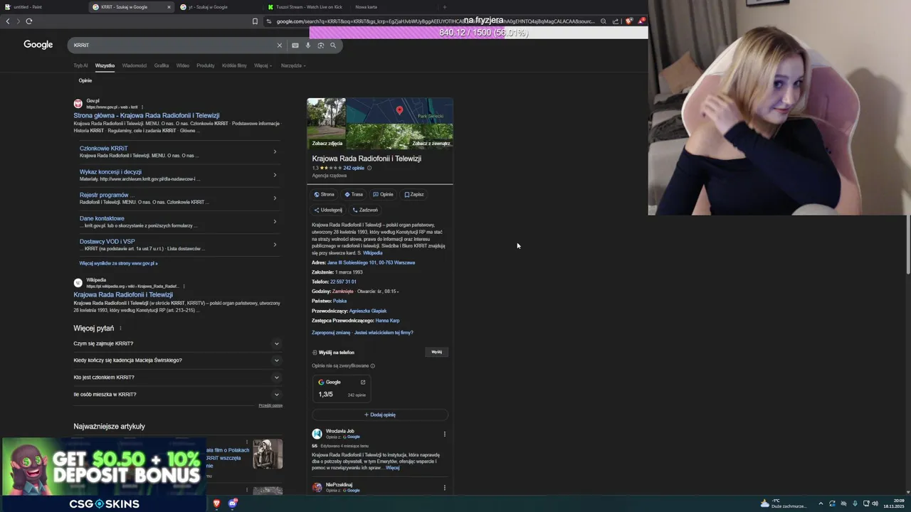Open three-dot menu beside Więcej pytań
911x512 pixels.
(x=120, y=329)
